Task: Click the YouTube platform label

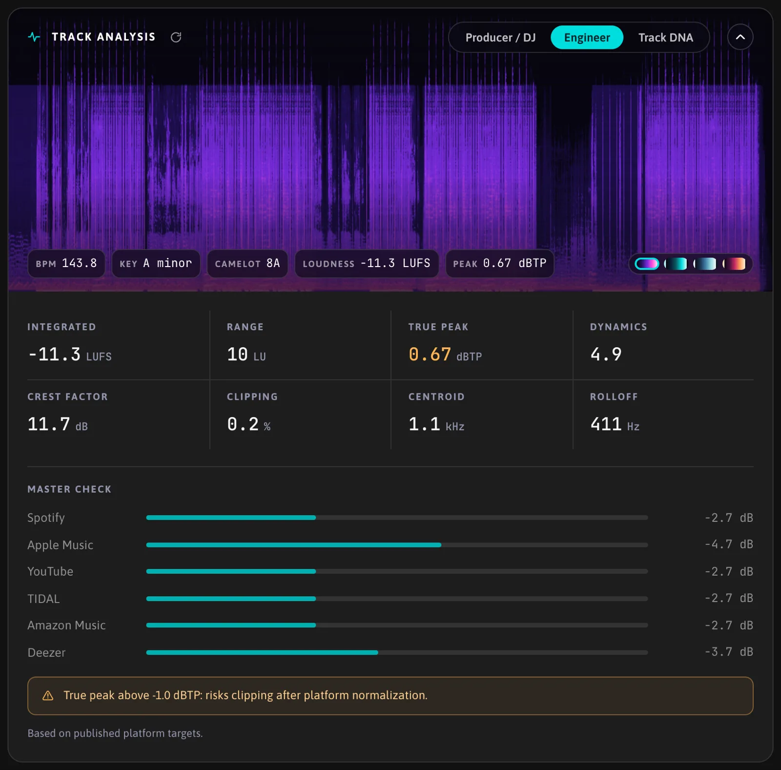Action: (x=50, y=571)
